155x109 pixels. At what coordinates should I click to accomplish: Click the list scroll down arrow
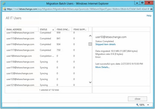pos(90,82)
